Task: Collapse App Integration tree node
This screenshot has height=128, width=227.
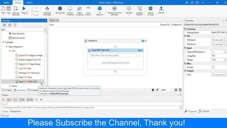Action: point(6,47)
